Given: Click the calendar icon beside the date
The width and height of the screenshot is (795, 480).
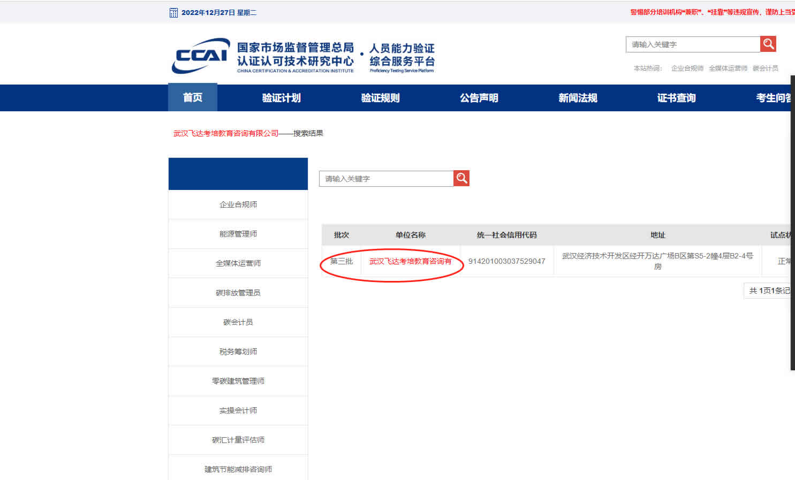Looking at the screenshot, I should (x=173, y=13).
